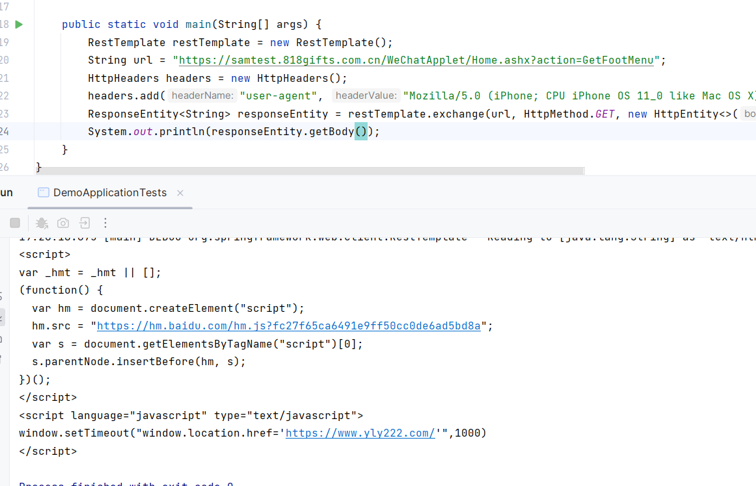
Task: Click console line "})();"
Action: pyautogui.click(x=34, y=379)
